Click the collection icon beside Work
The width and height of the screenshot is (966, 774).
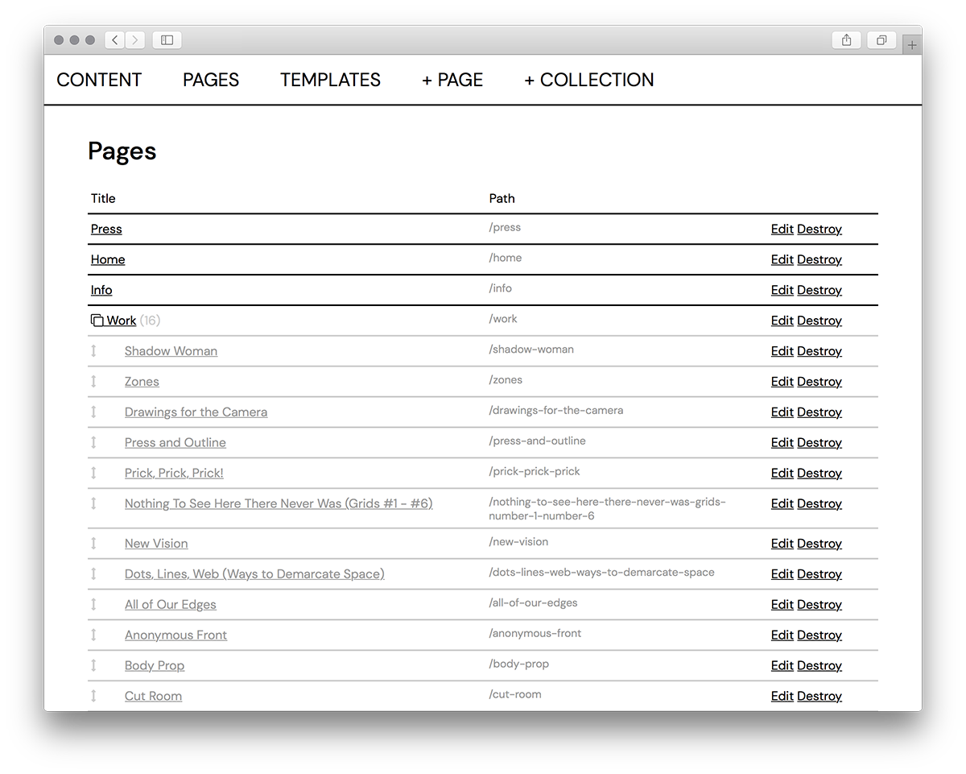coord(97,321)
